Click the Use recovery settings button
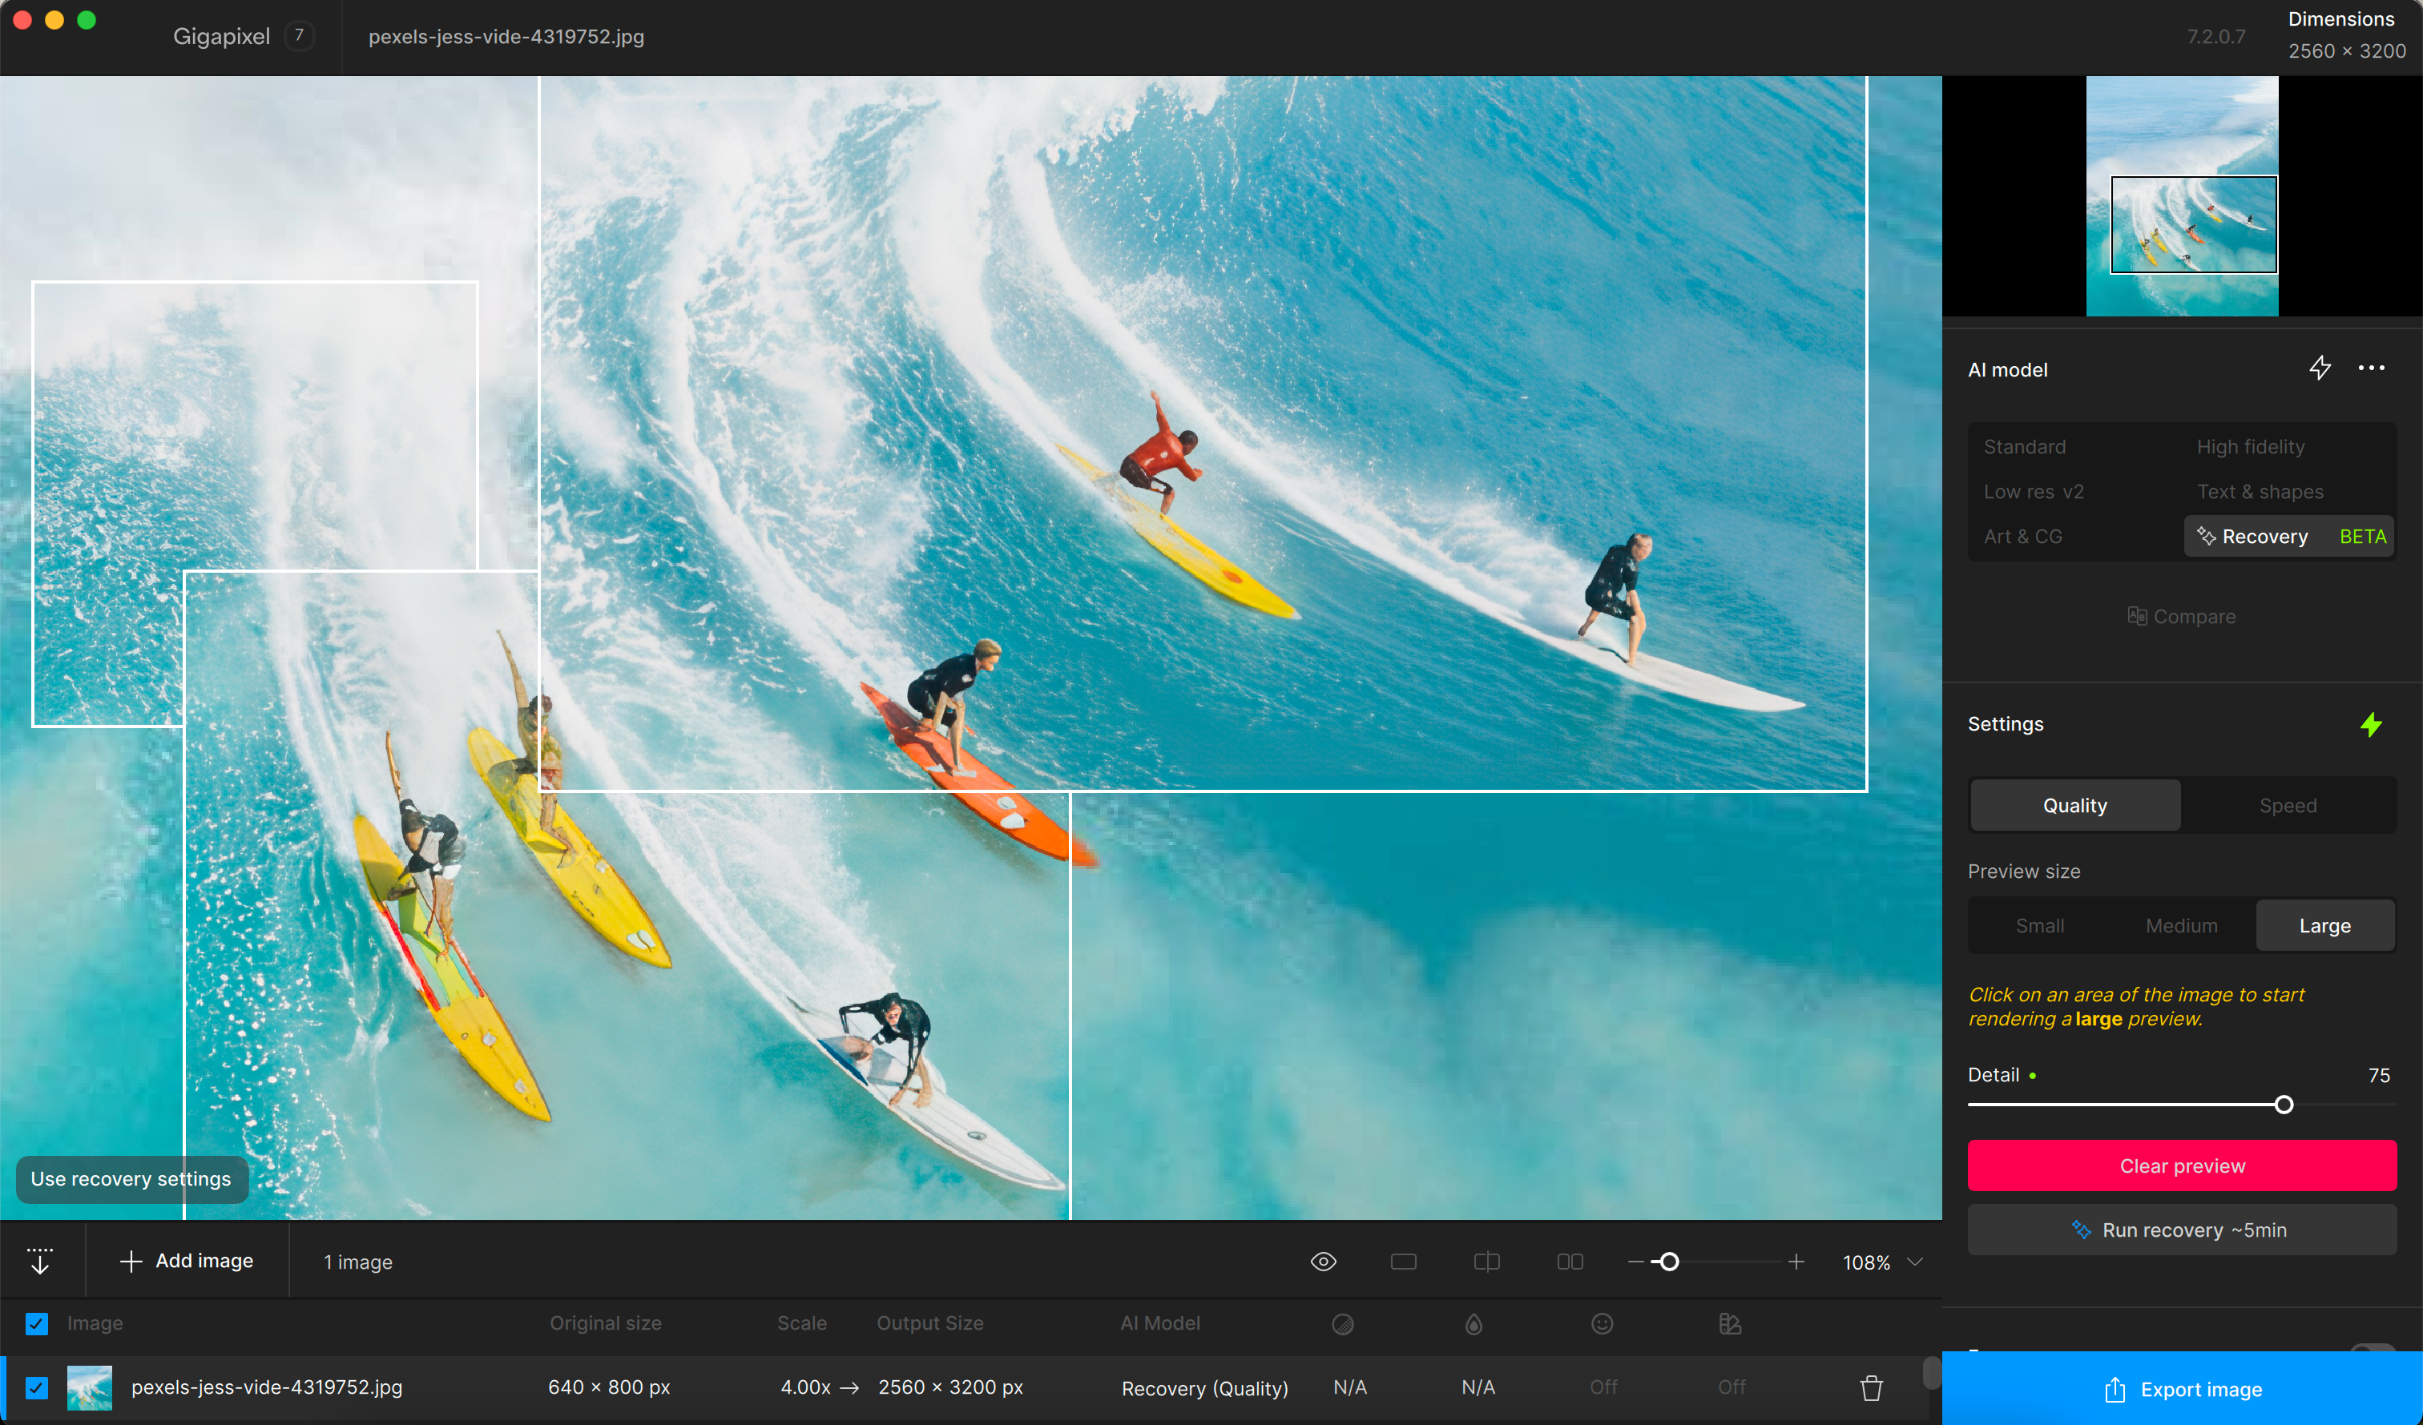The width and height of the screenshot is (2423, 1425). [x=131, y=1179]
